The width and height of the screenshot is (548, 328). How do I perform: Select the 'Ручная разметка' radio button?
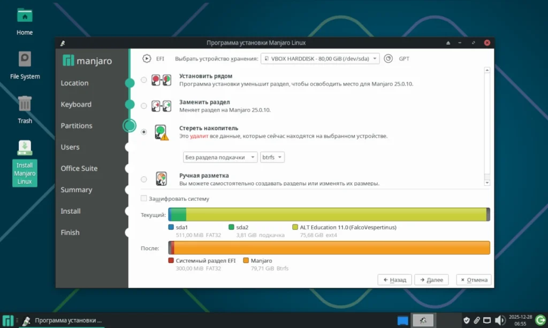coord(143,179)
